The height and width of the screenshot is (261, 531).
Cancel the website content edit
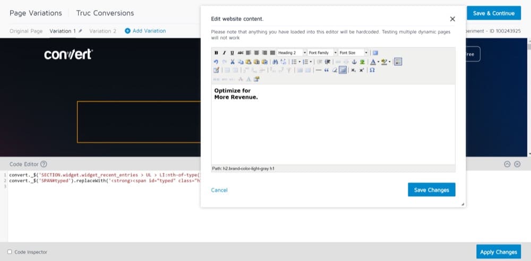tap(219, 190)
